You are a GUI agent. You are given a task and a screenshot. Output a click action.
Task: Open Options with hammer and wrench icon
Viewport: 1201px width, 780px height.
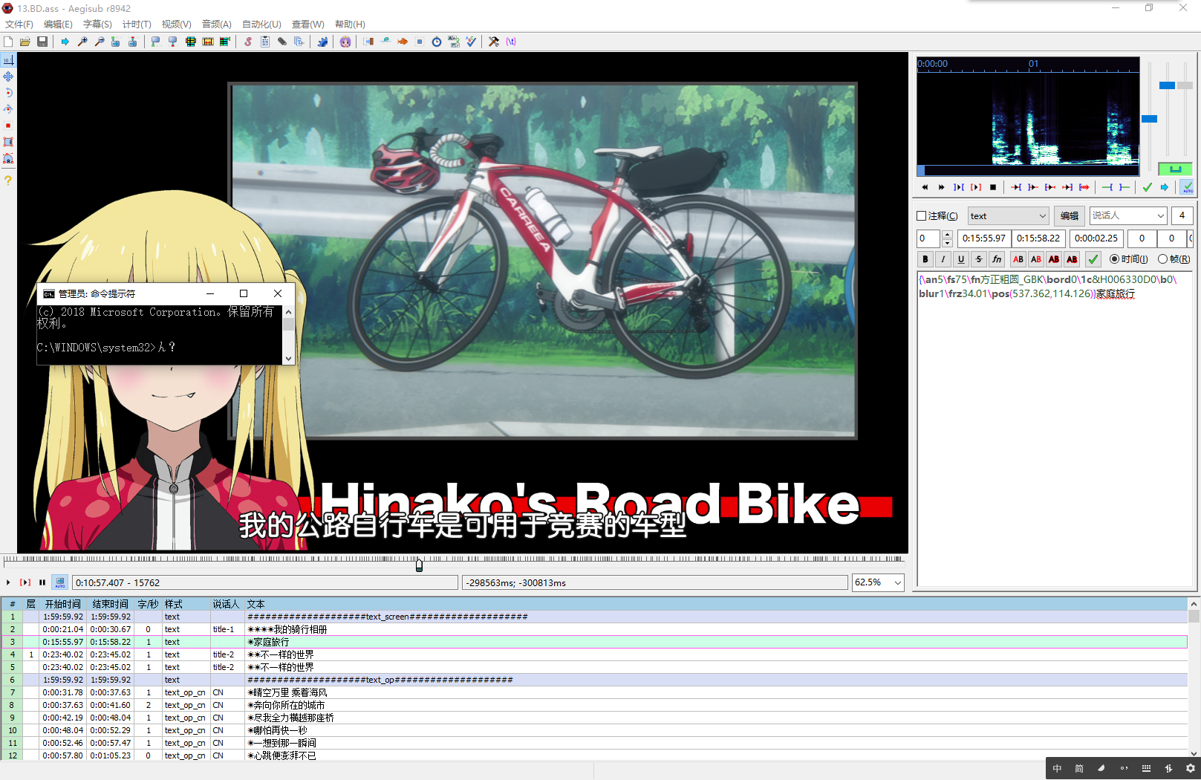coord(494,42)
